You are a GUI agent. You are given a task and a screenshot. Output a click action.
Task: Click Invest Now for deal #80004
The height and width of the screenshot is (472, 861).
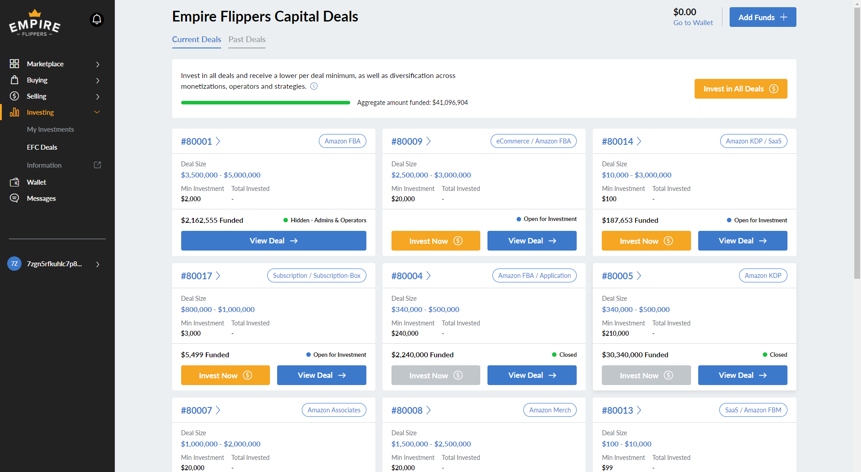tap(435, 375)
